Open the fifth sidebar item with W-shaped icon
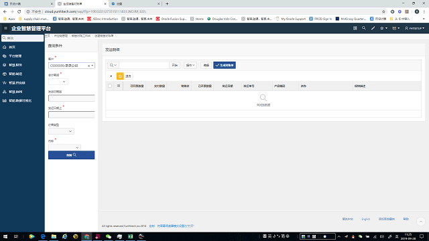 click(x=13, y=83)
